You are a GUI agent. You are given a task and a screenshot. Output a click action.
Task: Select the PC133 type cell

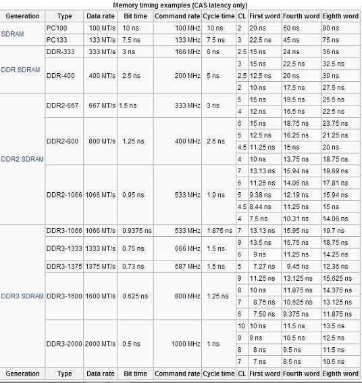point(64,40)
